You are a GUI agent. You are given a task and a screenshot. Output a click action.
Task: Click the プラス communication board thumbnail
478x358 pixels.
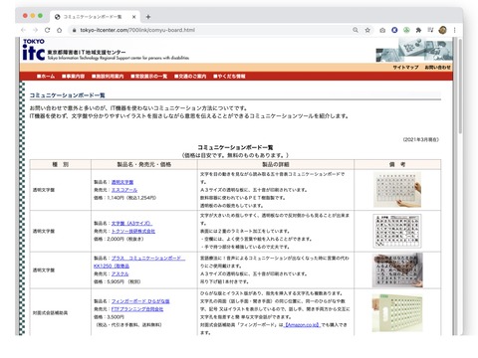coord(397,270)
